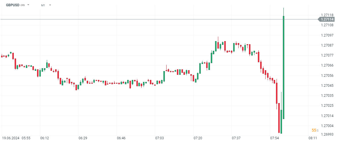Click the 08:11 time axis label
Screen dimensions: 338x143
[x=313, y=138]
